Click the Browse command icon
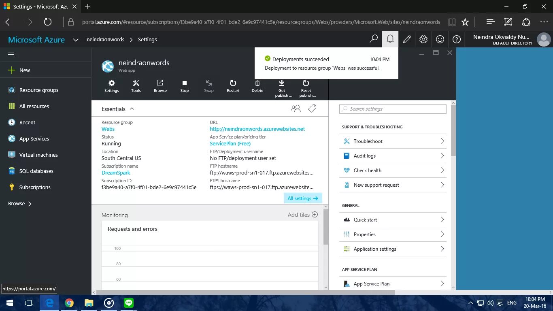553x311 pixels. click(160, 83)
